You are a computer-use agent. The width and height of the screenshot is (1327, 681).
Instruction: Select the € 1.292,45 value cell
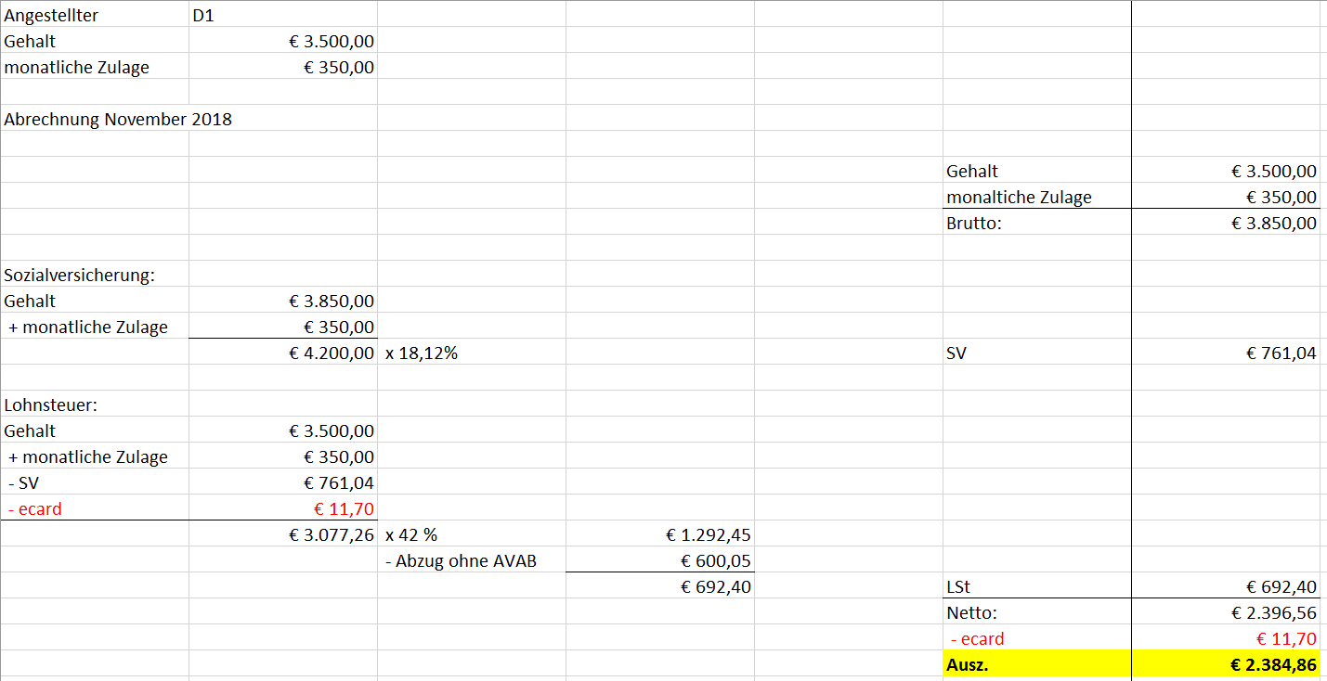tap(709, 534)
